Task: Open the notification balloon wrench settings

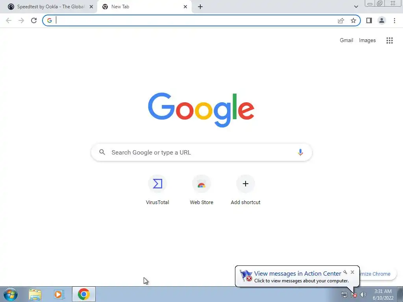Action: (x=345, y=272)
